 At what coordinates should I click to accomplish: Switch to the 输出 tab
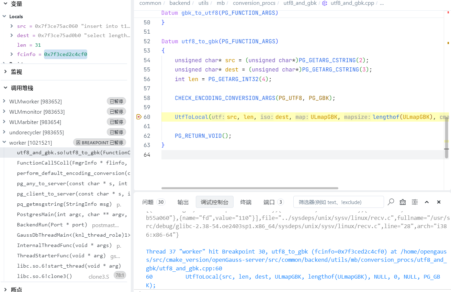click(183, 202)
